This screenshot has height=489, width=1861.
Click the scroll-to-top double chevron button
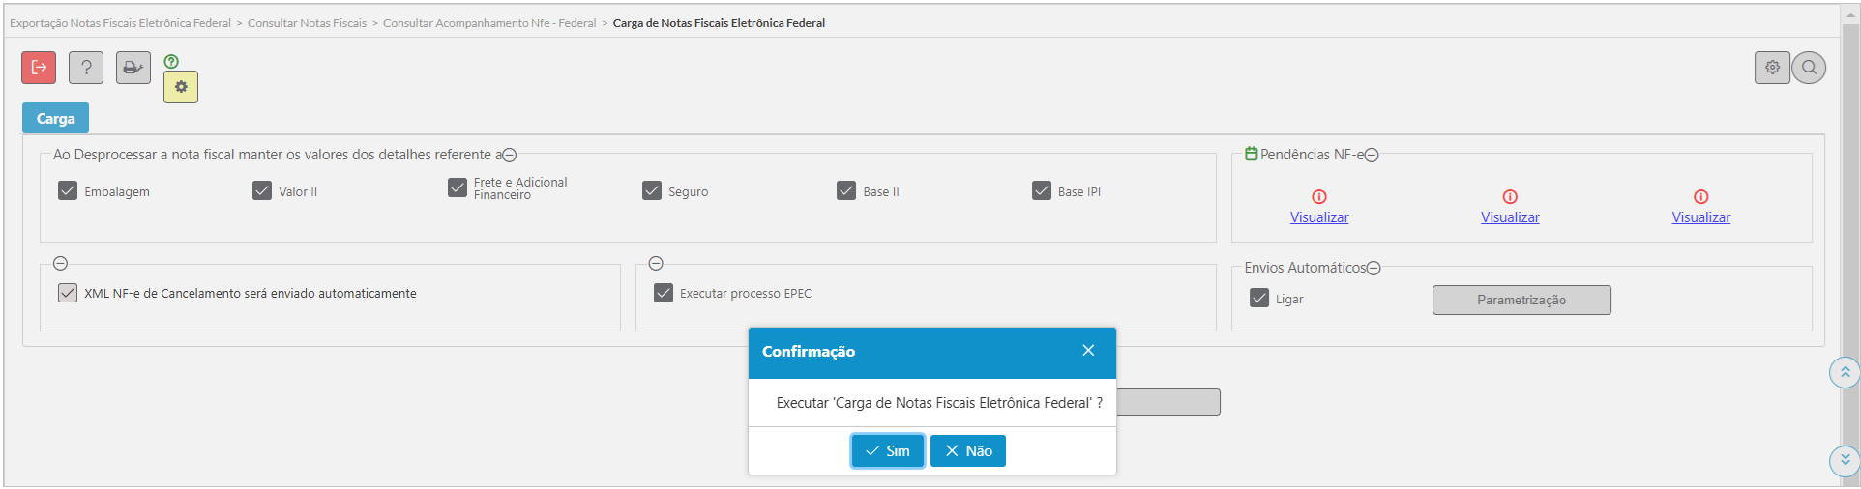(x=1845, y=372)
